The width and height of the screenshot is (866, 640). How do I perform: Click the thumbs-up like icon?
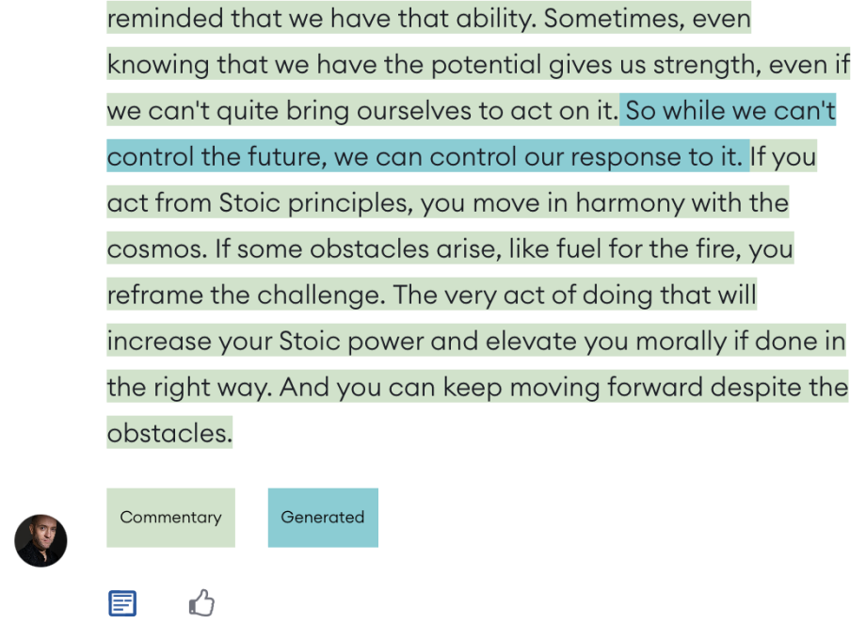(x=201, y=602)
